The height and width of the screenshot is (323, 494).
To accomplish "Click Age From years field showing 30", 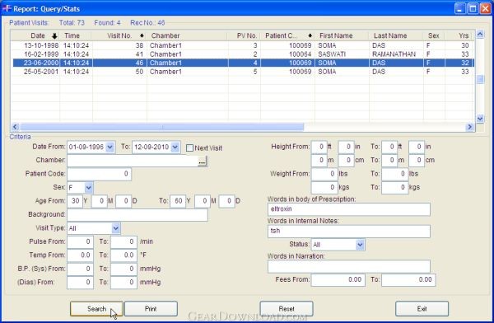I will click(x=75, y=201).
